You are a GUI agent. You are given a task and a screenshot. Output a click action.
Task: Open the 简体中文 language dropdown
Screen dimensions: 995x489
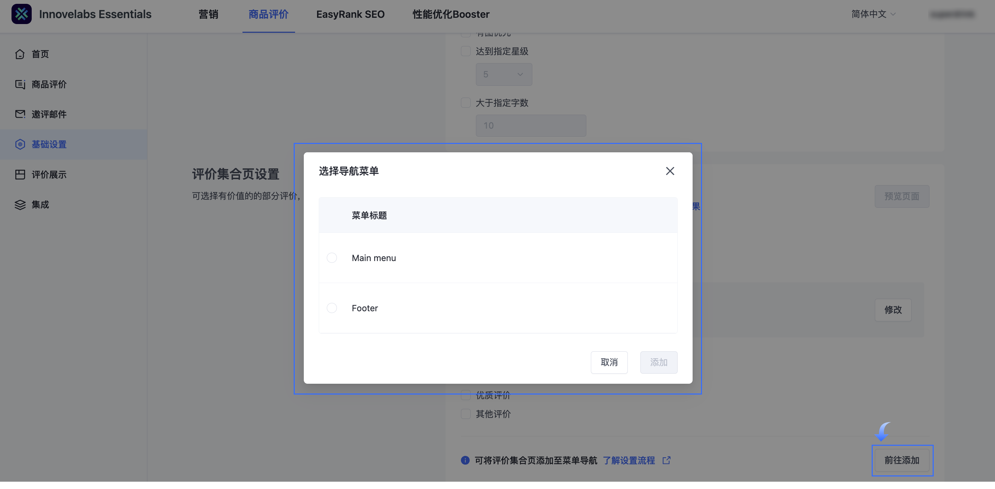[x=873, y=14]
